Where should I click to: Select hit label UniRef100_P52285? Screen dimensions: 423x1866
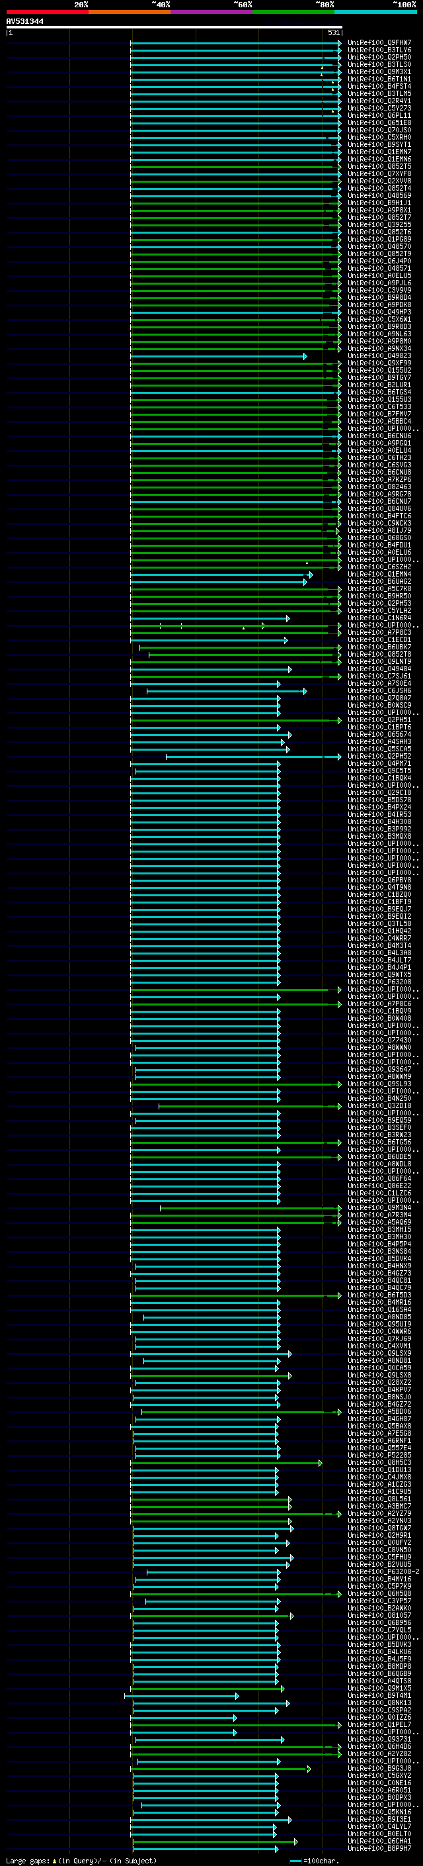(x=379, y=1456)
